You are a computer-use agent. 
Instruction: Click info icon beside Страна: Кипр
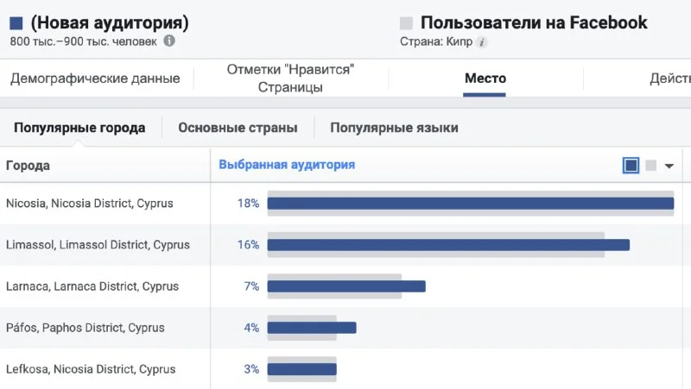(482, 41)
